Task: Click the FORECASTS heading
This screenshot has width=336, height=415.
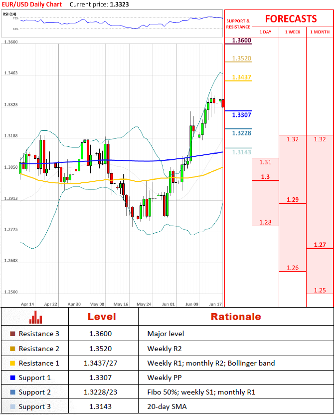Action: [291, 19]
